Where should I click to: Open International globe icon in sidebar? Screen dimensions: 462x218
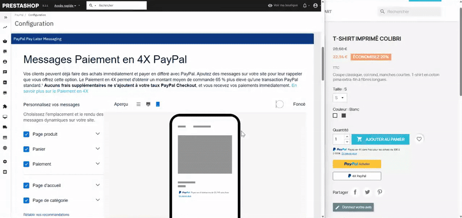tap(5, 148)
